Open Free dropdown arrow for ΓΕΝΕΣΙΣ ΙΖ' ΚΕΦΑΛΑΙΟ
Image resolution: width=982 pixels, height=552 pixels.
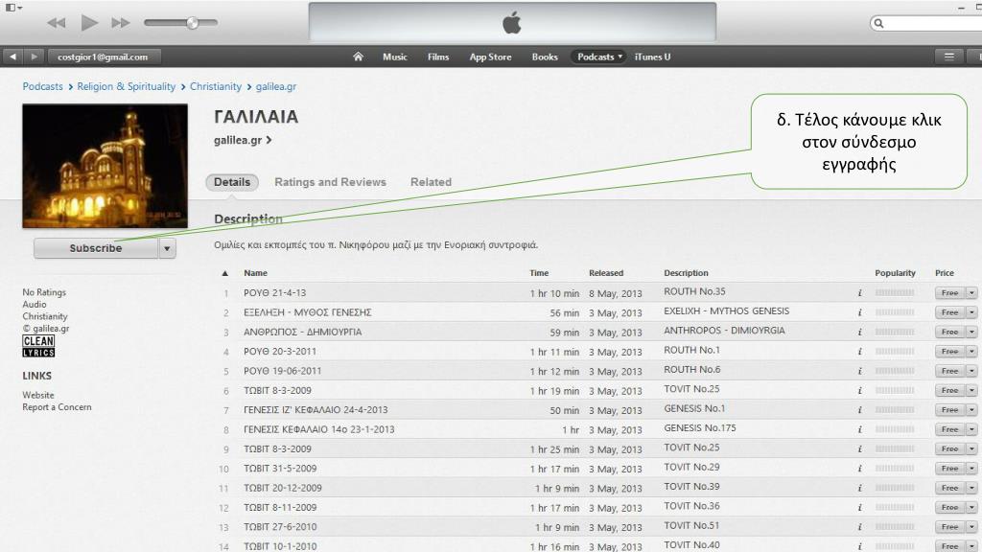[x=971, y=410]
